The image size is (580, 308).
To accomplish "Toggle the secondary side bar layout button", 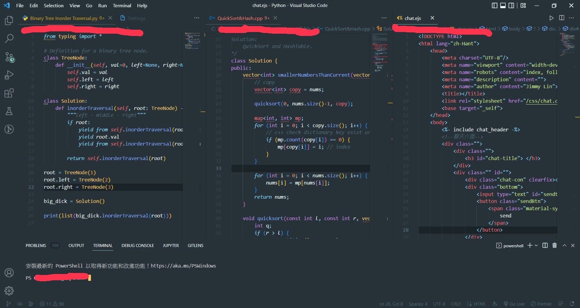I will pos(511,6).
